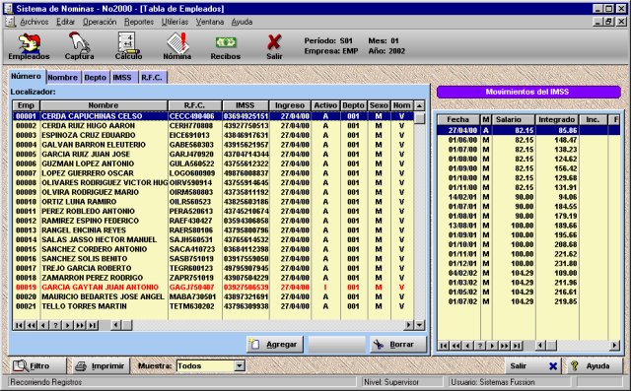The image size is (631, 391).
Task: Open the Empleados toolbar icon
Action: 29,46
